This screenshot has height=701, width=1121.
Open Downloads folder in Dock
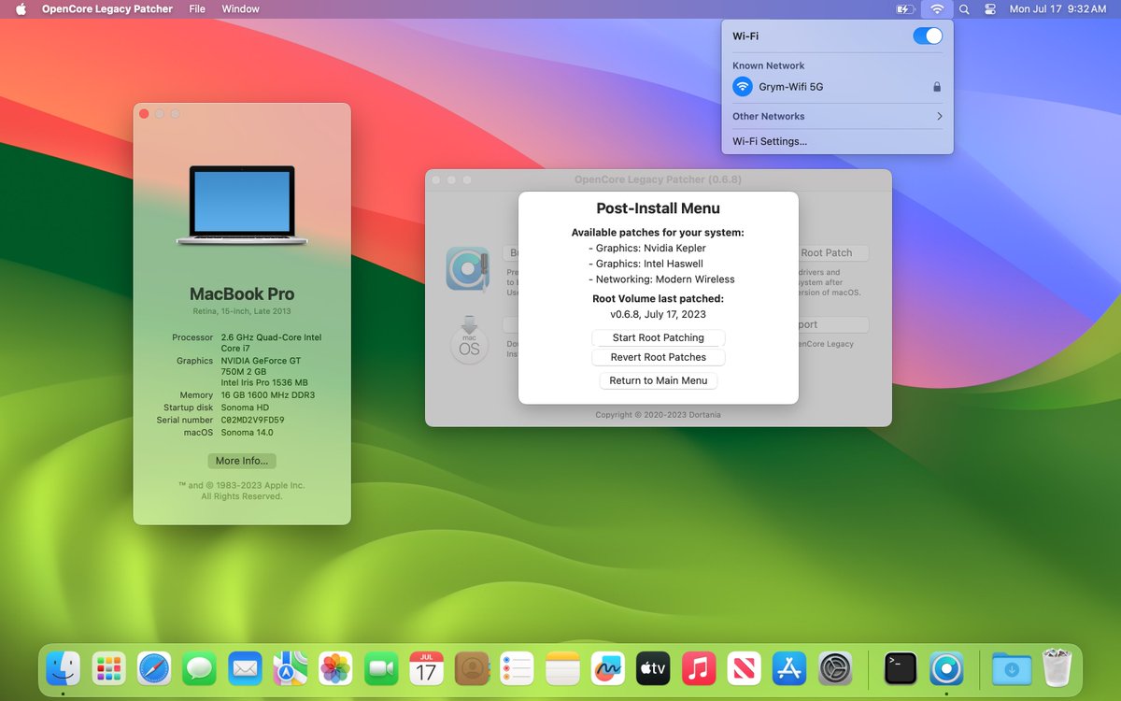point(1012,668)
